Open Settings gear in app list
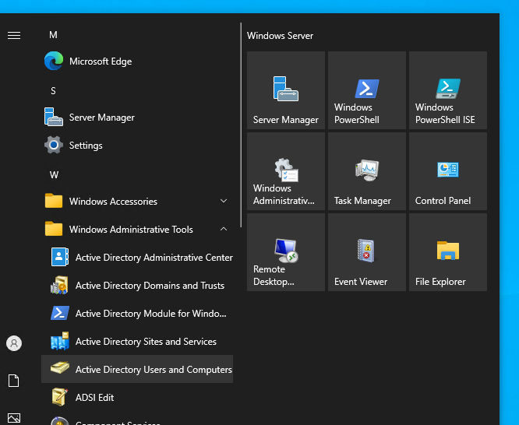519x425 pixels. coord(137,146)
